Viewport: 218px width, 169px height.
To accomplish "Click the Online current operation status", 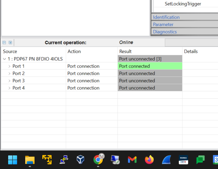I will (126, 42).
